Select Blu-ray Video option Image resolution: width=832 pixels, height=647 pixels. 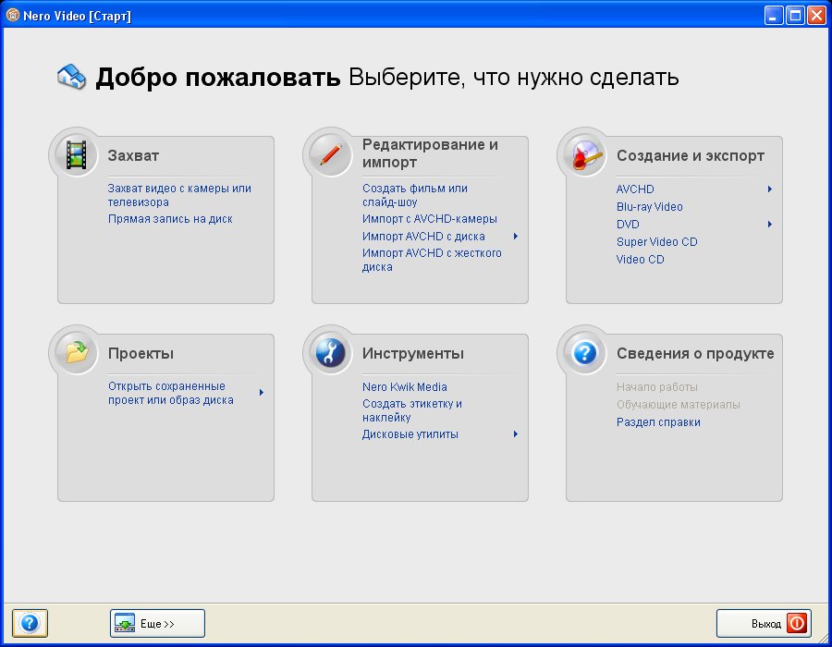point(650,207)
